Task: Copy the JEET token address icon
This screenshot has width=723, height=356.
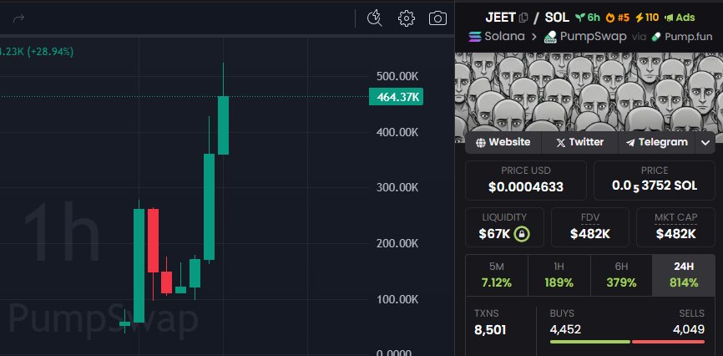Action: click(x=523, y=18)
